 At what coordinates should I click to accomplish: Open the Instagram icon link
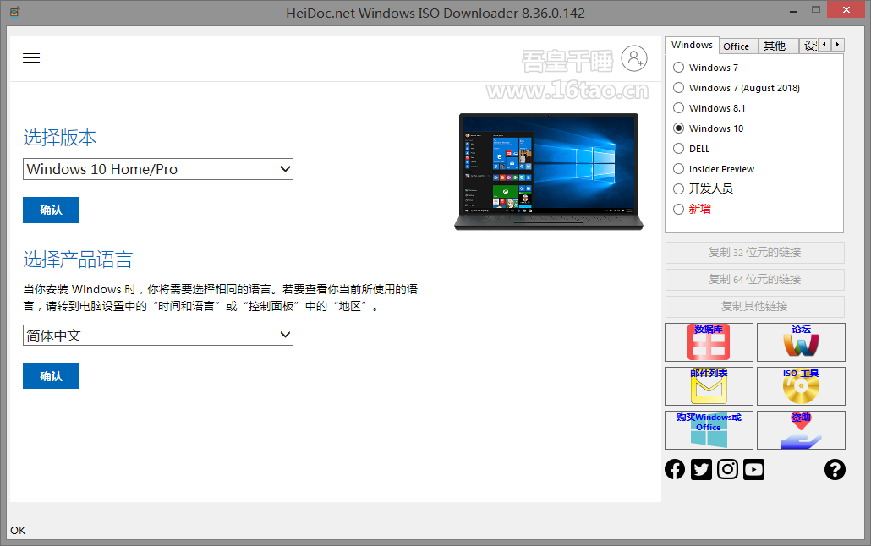(x=727, y=469)
